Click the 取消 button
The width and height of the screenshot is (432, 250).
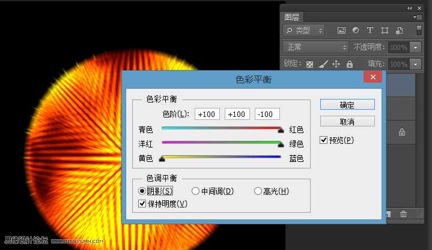pyautogui.click(x=347, y=121)
